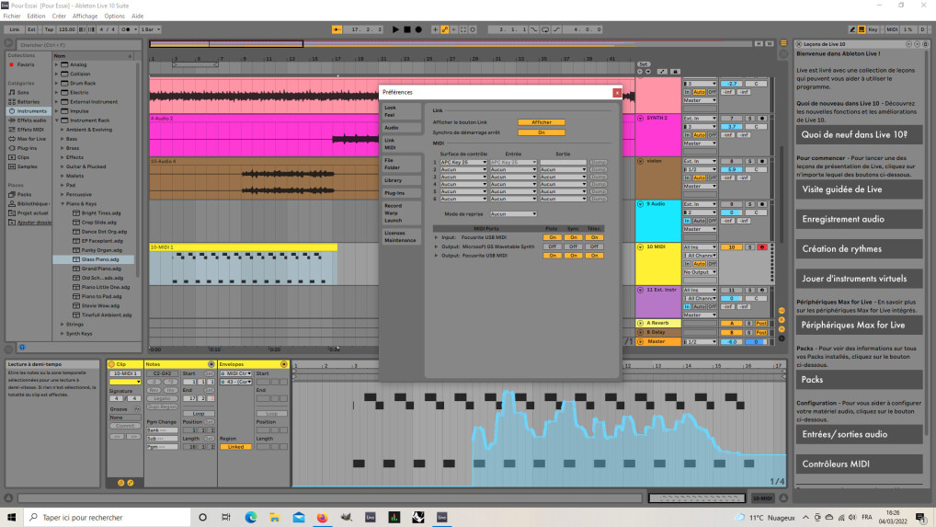The width and height of the screenshot is (936, 527).
Task: Open the File Folder preferences tab
Action: (401, 164)
